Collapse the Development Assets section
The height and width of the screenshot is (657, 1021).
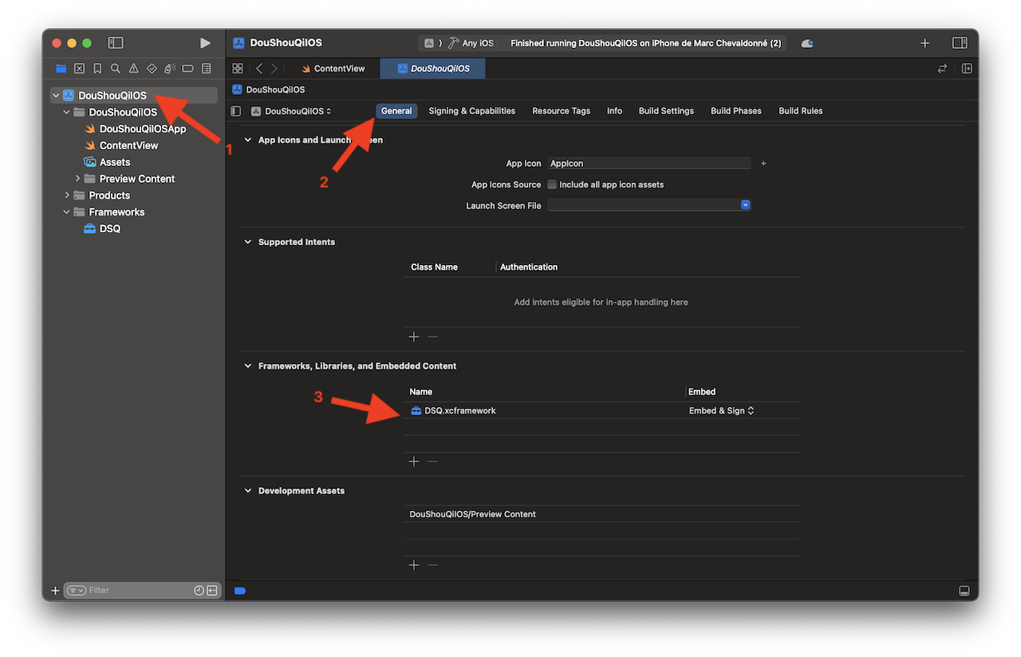coord(247,491)
